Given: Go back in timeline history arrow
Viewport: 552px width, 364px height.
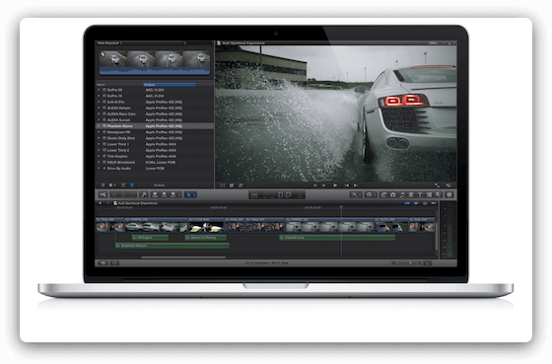Looking at the screenshot, I should pos(100,203).
